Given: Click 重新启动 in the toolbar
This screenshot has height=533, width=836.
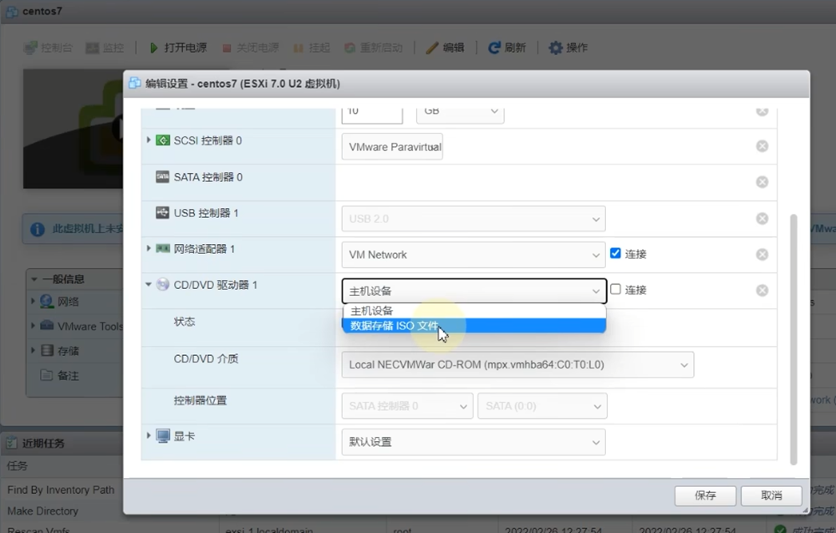Looking at the screenshot, I should [374, 48].
